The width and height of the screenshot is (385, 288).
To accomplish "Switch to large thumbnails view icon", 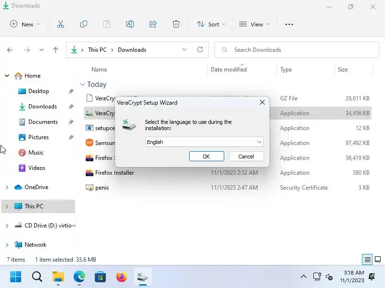I will (378, 259).
